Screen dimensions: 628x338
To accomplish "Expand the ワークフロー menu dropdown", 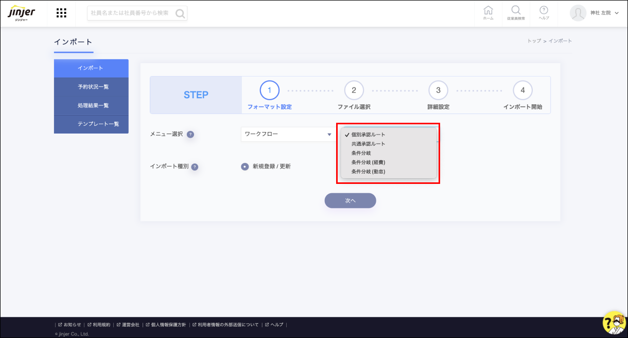I will (287, 135).
